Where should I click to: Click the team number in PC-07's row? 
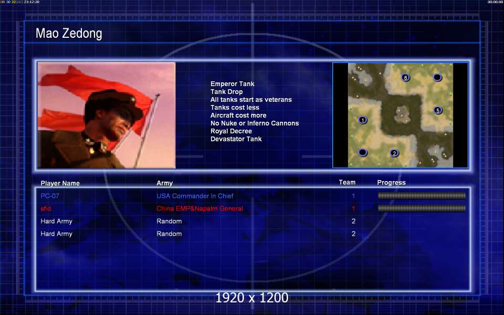point(353,196)
